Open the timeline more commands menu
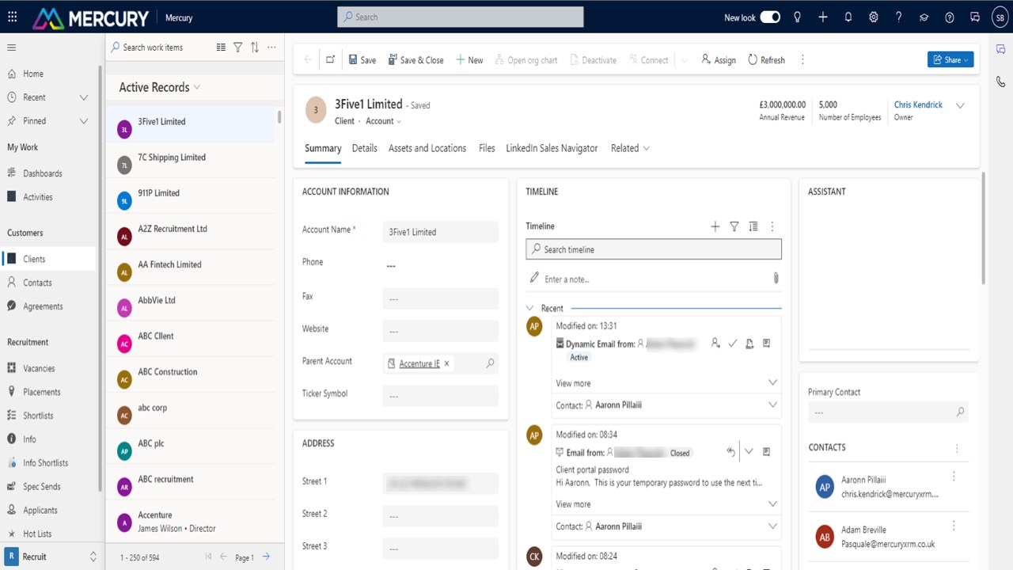 point(772,226)
